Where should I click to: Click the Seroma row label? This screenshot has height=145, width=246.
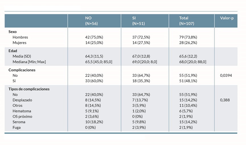coord(19,122)
